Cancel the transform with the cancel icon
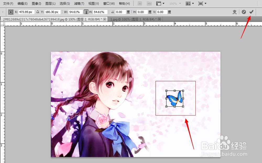Screen dimensions: 262x163 point(244,12)
